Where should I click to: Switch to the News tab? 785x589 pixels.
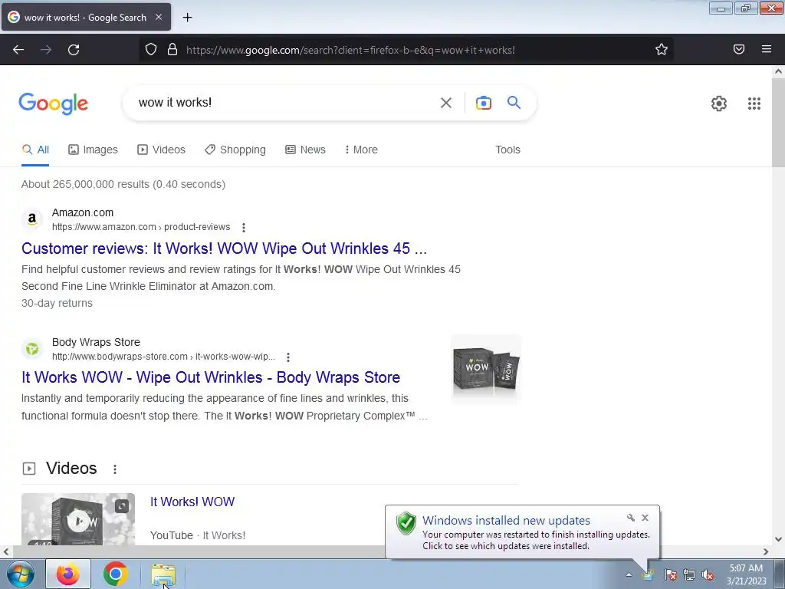click(305, 150)
